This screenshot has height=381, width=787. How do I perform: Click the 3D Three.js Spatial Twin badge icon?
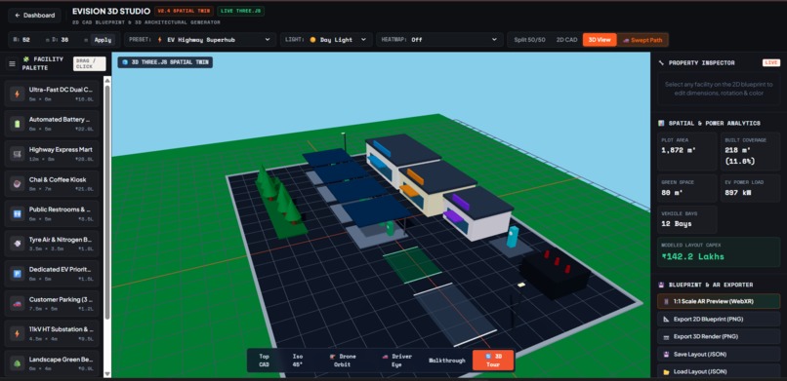(x=125, y=62)
